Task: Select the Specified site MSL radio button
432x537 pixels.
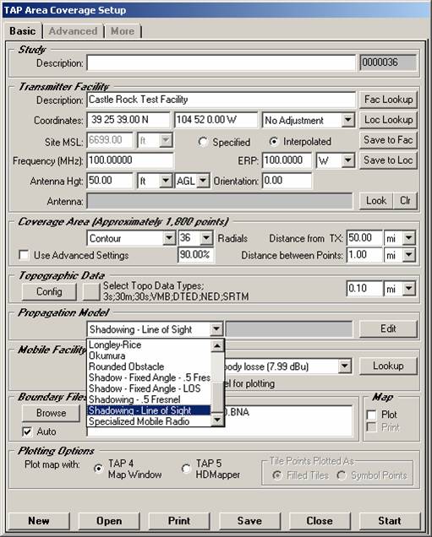Action: point(203,142)
